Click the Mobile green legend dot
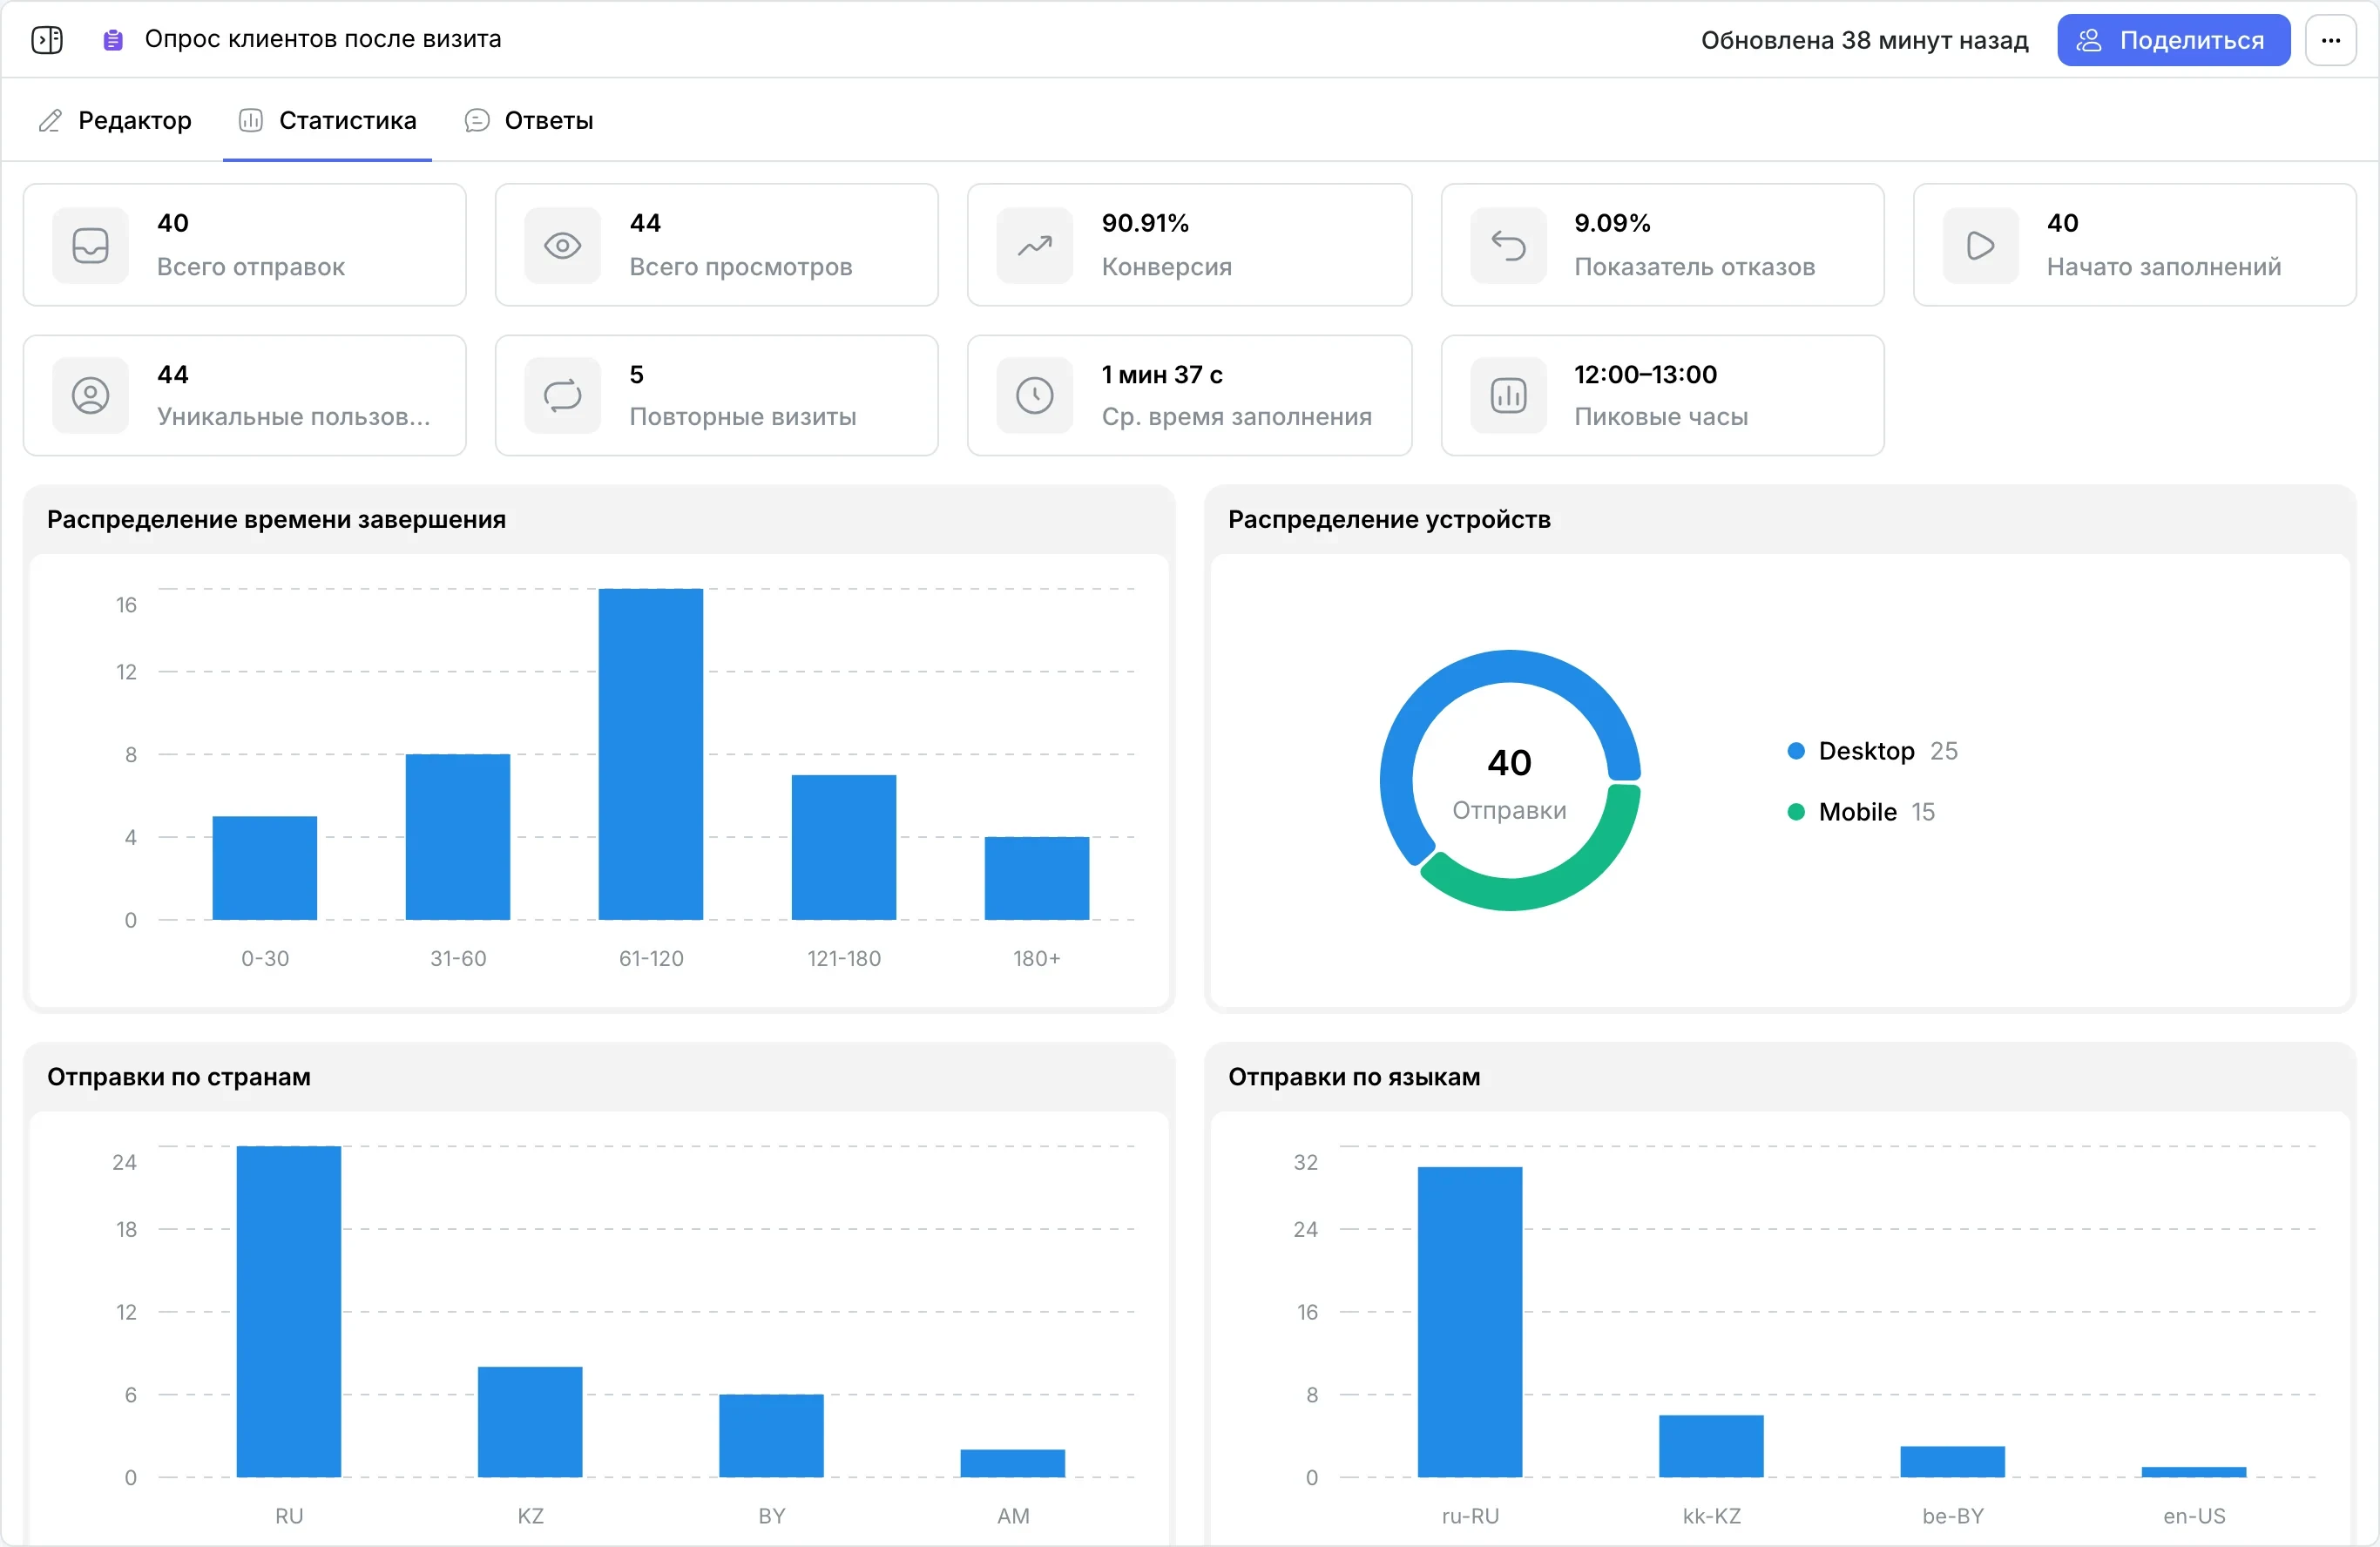 1796,812
